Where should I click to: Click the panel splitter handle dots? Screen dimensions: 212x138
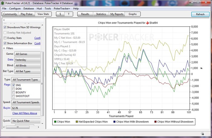coord(45,73)
